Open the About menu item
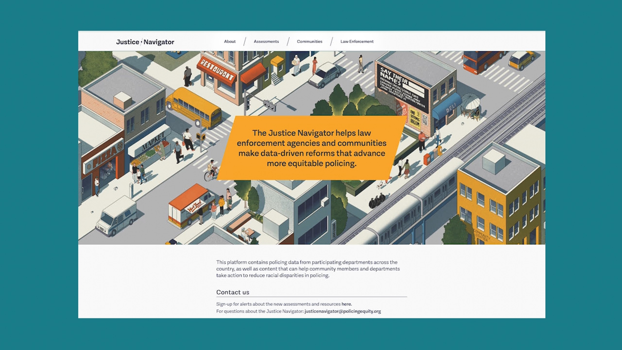This screenshot has height=350, width=622. [230, 42]
